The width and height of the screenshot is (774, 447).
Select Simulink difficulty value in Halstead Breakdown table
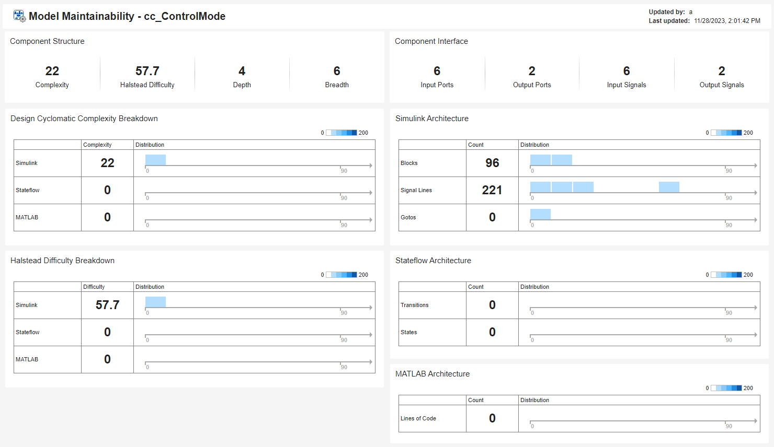click(107, 305)
